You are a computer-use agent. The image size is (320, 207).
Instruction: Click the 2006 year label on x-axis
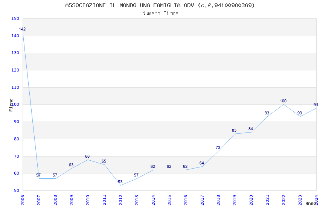23,200
